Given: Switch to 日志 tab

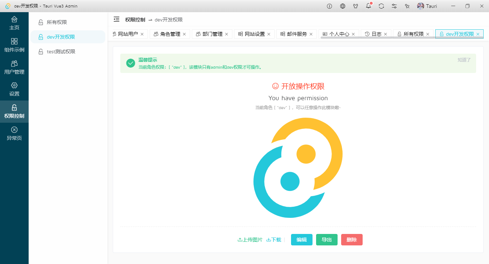Looking at the screenshot, I should (377, 34).
